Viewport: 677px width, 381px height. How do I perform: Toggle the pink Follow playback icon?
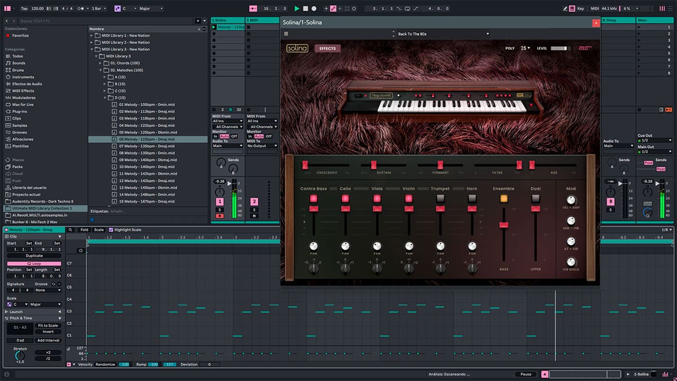pos(253,8)
